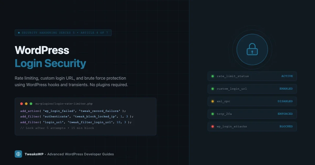
Task: Click the add_filter authenticate code line
Action: point(77,117)
